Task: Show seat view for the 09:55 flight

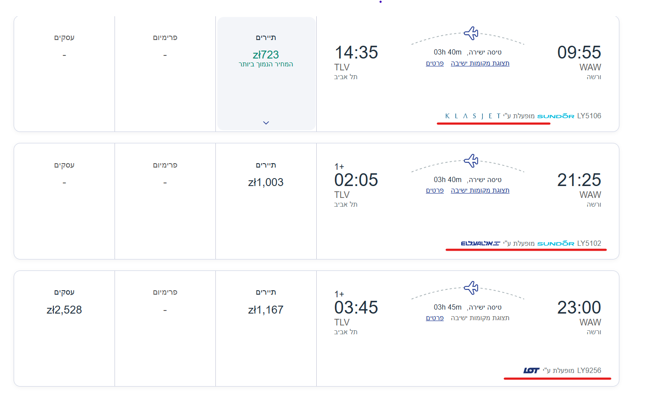Action: click(x=480, y=63)
